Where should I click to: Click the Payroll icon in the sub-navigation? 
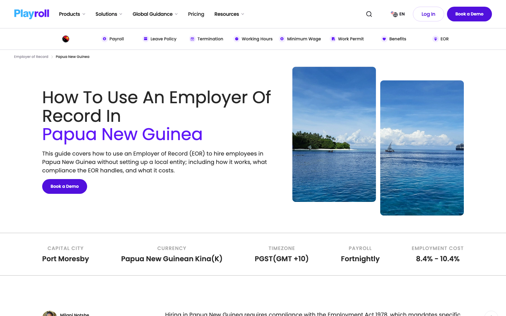(104, 39)
